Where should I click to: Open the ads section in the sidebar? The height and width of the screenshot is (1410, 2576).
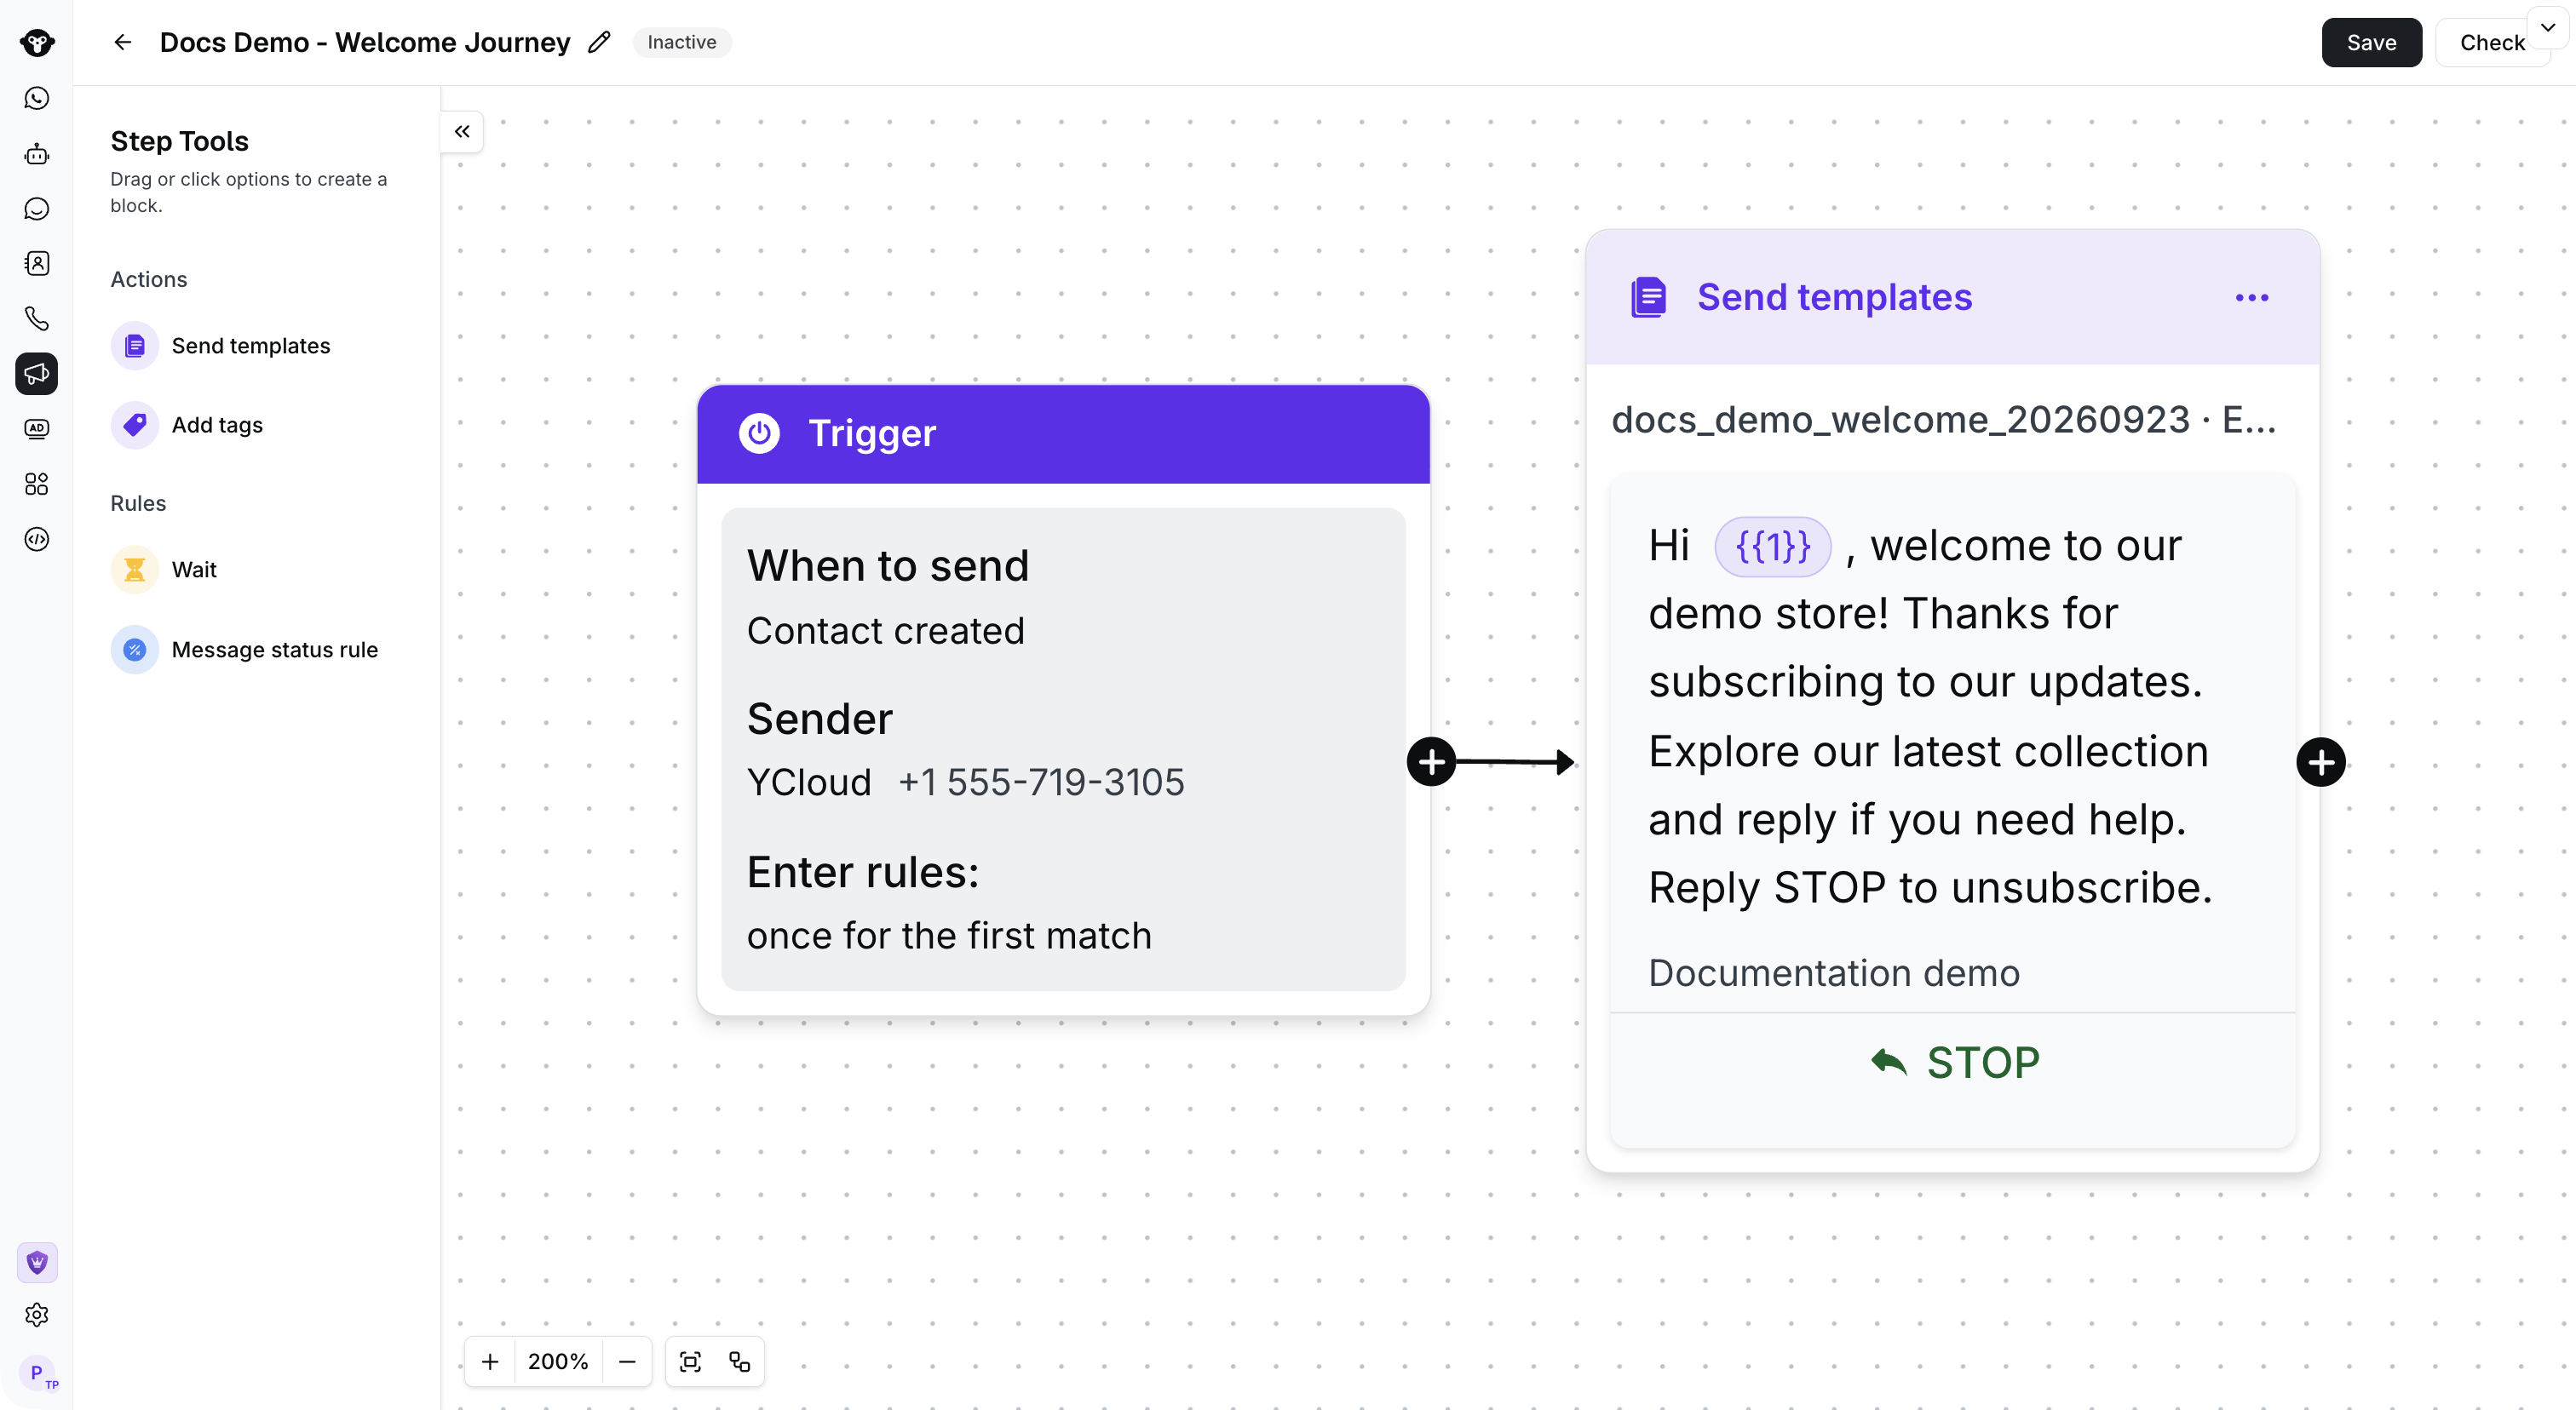click(37, 428)
